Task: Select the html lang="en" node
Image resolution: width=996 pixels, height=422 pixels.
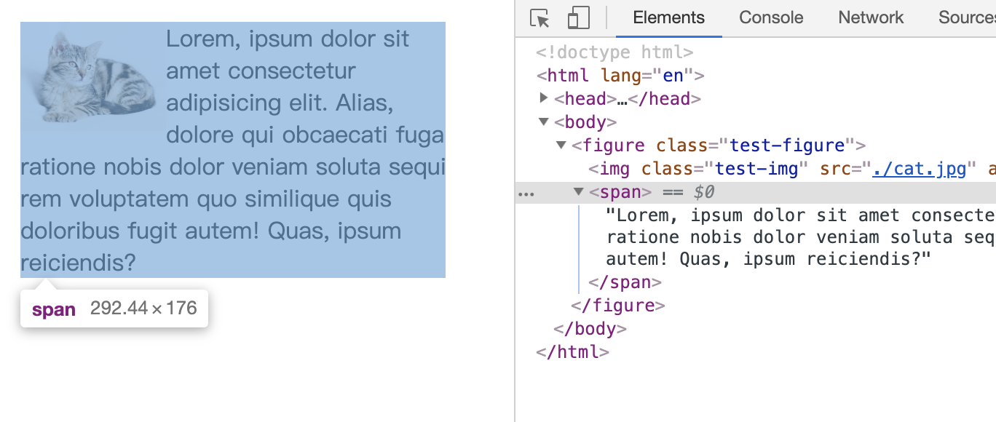Action: [x=620, y=76]
